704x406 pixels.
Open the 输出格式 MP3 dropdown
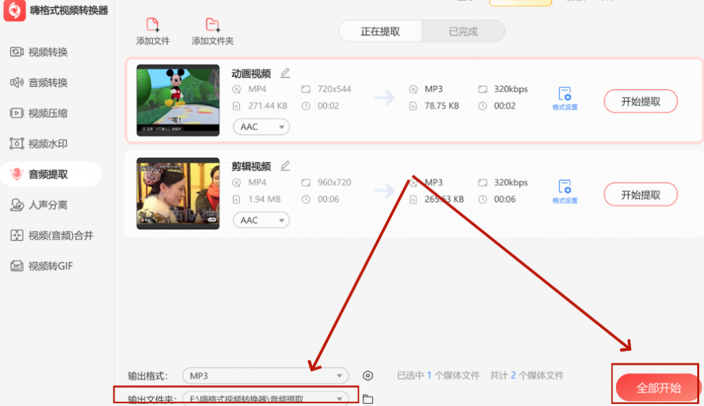pos(265,376)
